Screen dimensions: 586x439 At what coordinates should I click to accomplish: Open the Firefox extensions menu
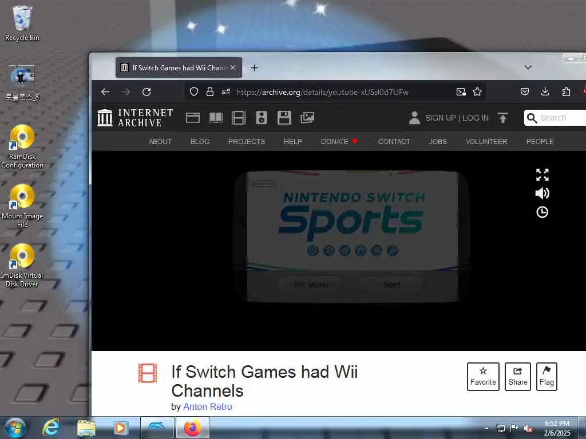[566, 91]
